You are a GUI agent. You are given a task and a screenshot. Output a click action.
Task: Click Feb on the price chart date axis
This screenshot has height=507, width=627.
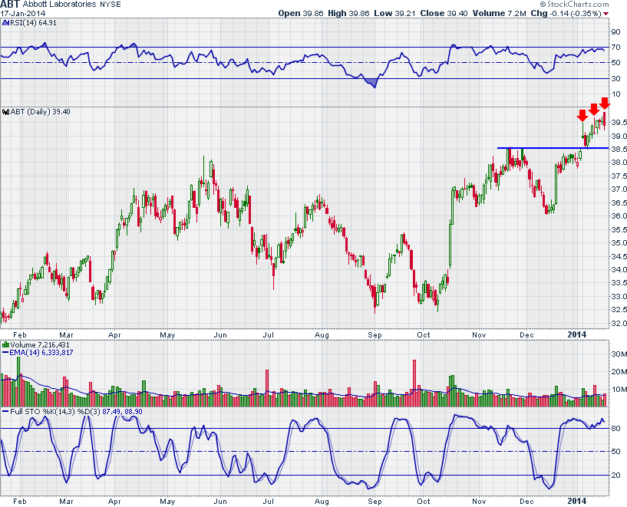pyautogui.click(x=20, y=334)
